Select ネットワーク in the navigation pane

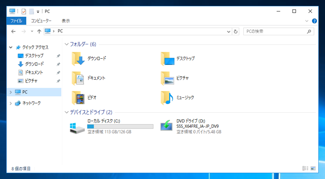[x=31, y=103]
